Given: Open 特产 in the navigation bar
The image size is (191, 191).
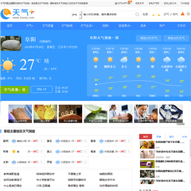Looking at the screenshot, I should click(162, 26).
